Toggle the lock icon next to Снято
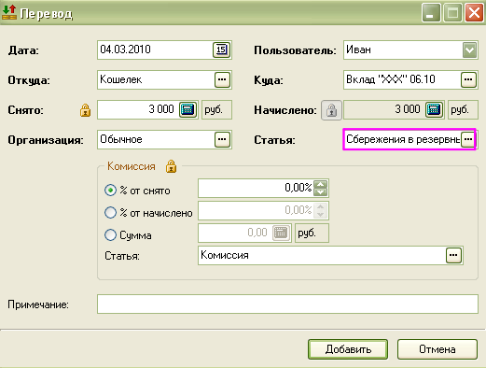The width and height of the screenshot is (486, 368). (x=85, y=110)
